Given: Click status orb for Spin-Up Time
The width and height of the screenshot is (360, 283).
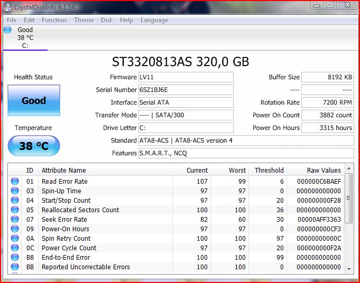Looking at the screenshot, I should (x=15, y=191).
